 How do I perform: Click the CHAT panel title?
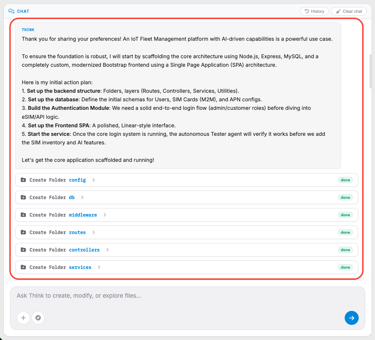[23, 11]
